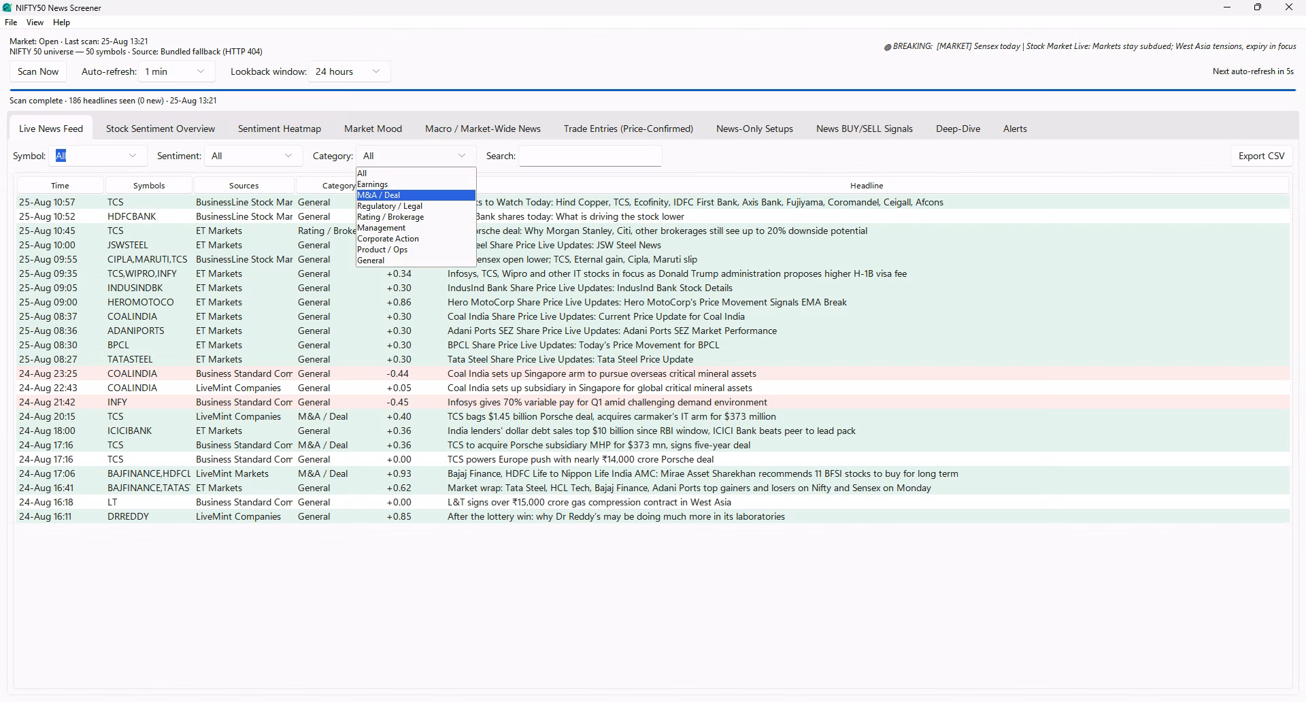
Task: Select Earnings in the Category list
Action: [x=416, y=184]
